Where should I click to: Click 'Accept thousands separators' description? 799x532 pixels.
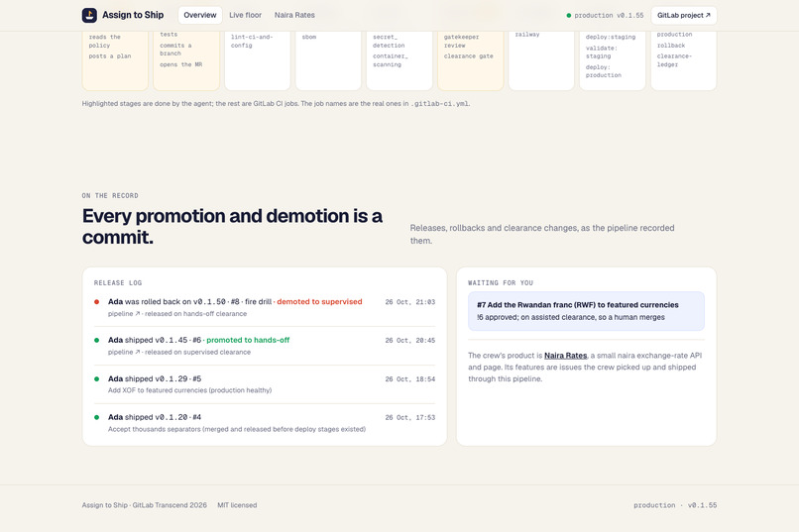pyautogui.click(x=237, y=429)
